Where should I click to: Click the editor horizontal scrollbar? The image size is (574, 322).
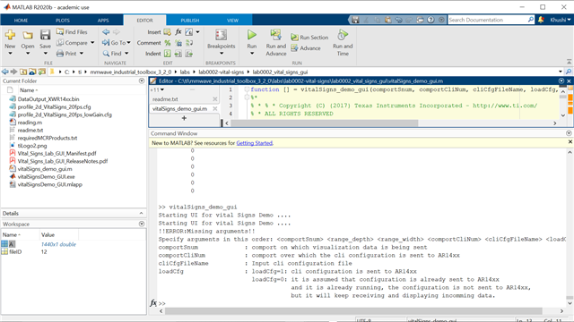point(324,123)
